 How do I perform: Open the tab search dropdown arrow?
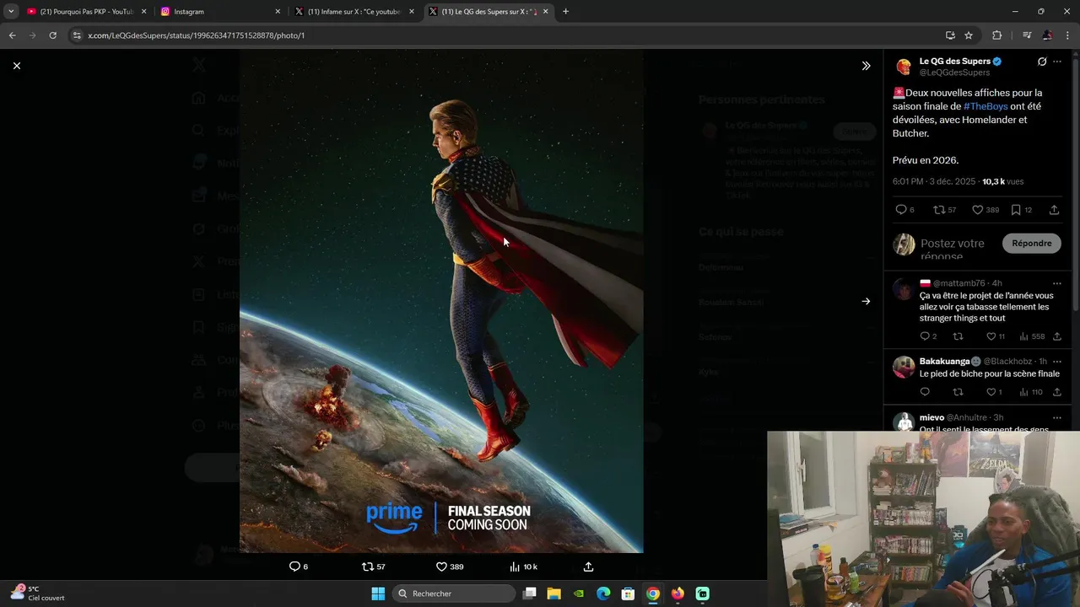(x=11, y=12)
